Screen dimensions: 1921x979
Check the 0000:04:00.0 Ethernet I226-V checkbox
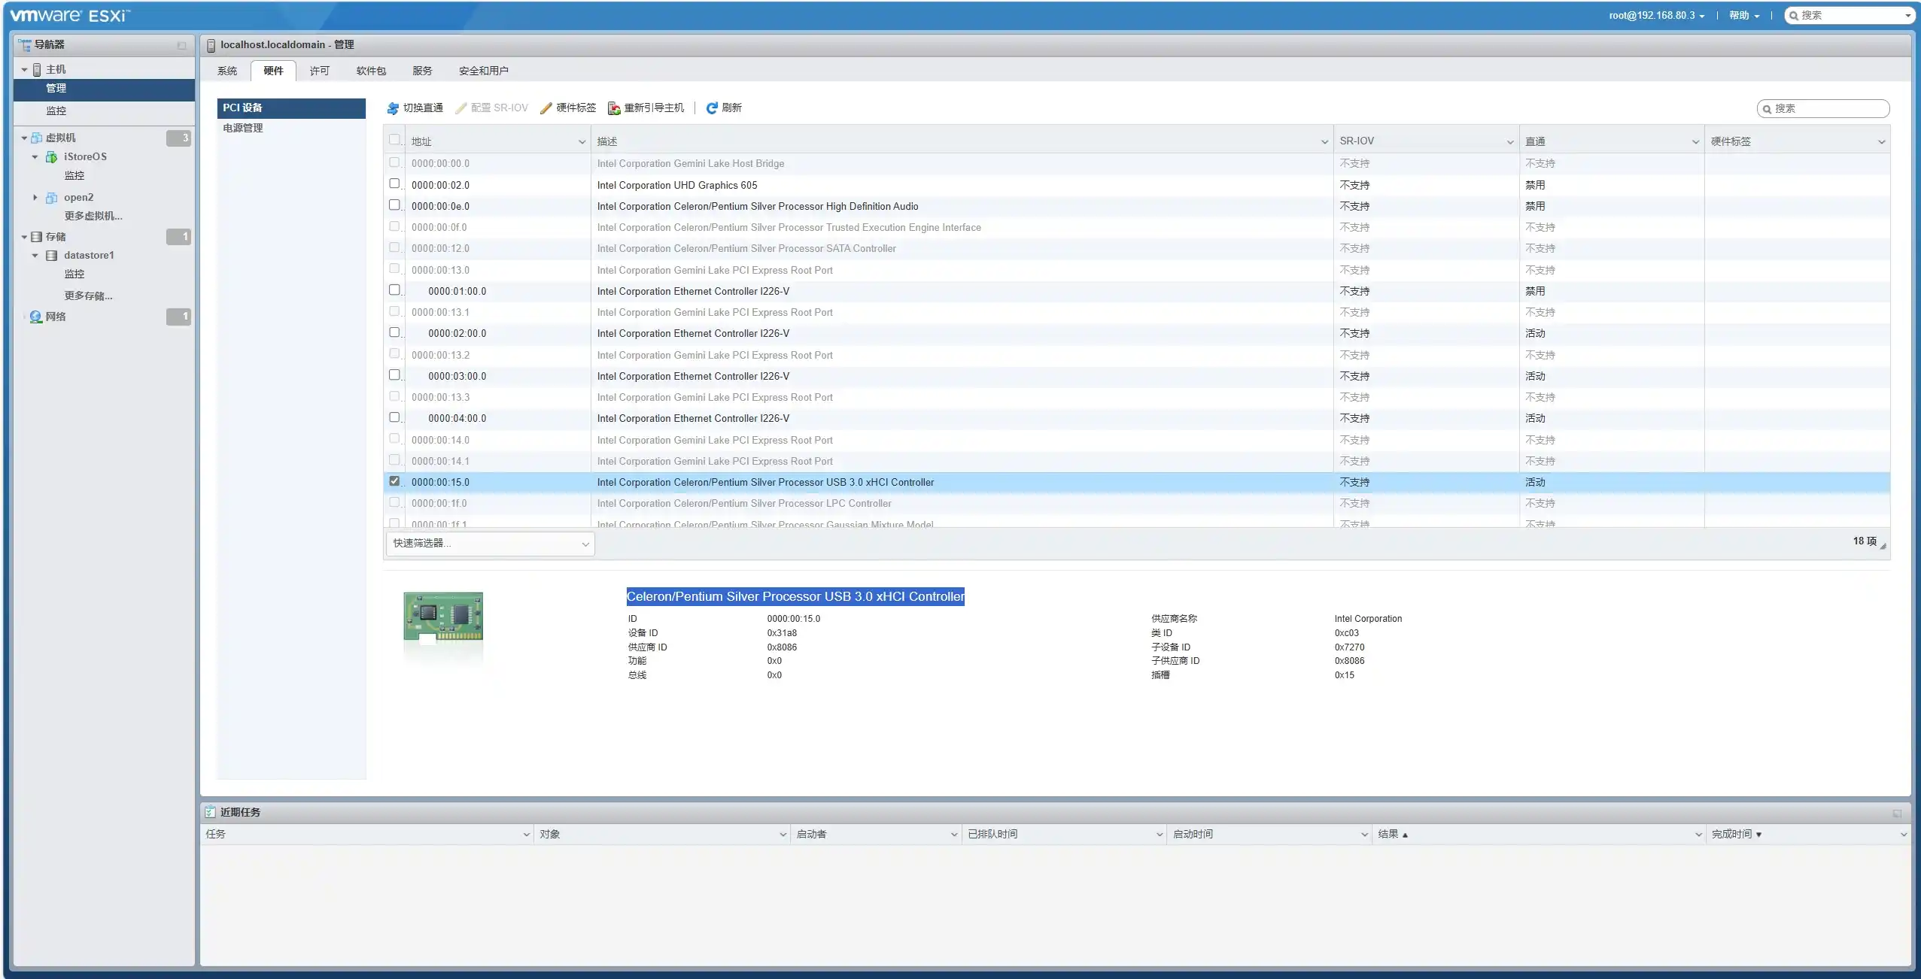394,417
